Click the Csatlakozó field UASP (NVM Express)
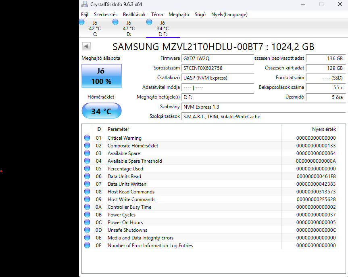This screenshot has height=277, width=348. point(217,78)
